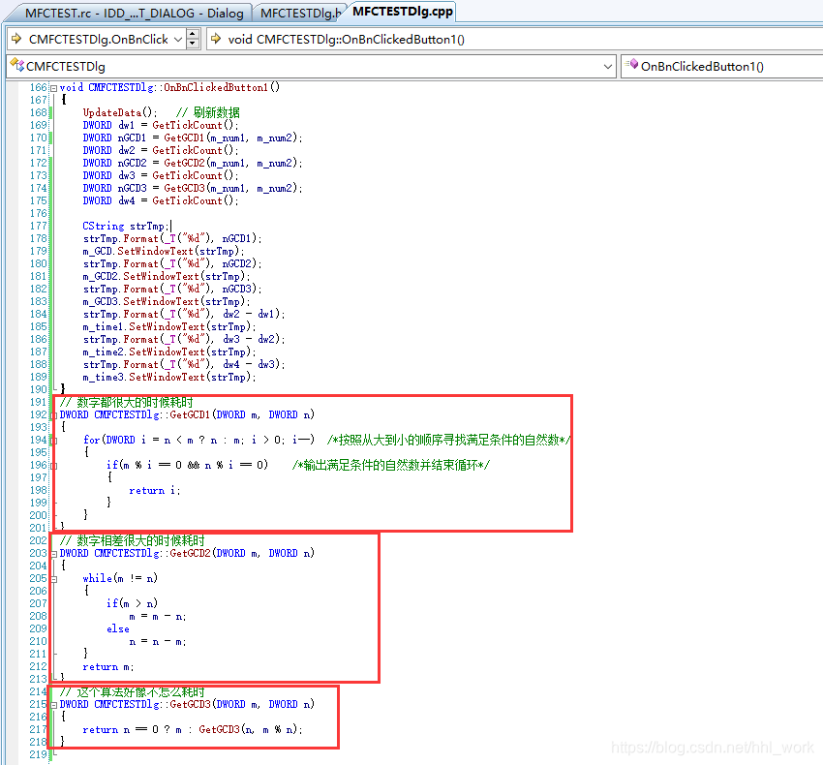Collapse the OnBnClickedButton1 function at line 166
This screenshot has width=823, height=765.
pos(53,88)
